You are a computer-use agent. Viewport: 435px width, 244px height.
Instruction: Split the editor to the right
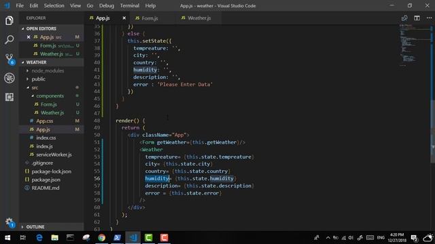(x=417, y=18)
